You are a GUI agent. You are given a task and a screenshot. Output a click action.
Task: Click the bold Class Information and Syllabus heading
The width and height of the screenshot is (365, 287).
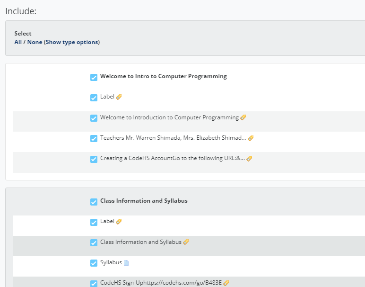point(144,201)
